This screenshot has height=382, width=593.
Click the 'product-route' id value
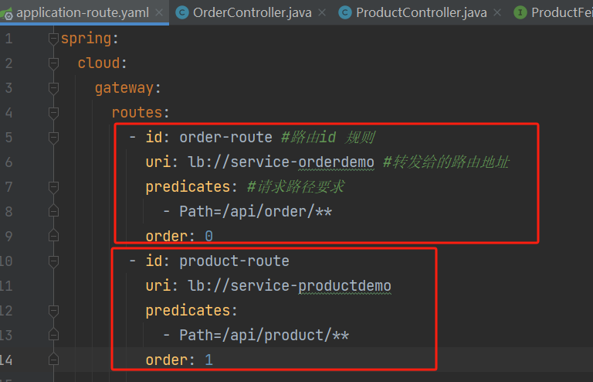(234, 261)
